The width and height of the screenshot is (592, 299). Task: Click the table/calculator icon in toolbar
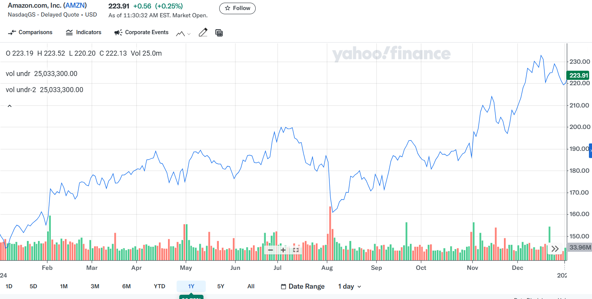pos(219,33)
